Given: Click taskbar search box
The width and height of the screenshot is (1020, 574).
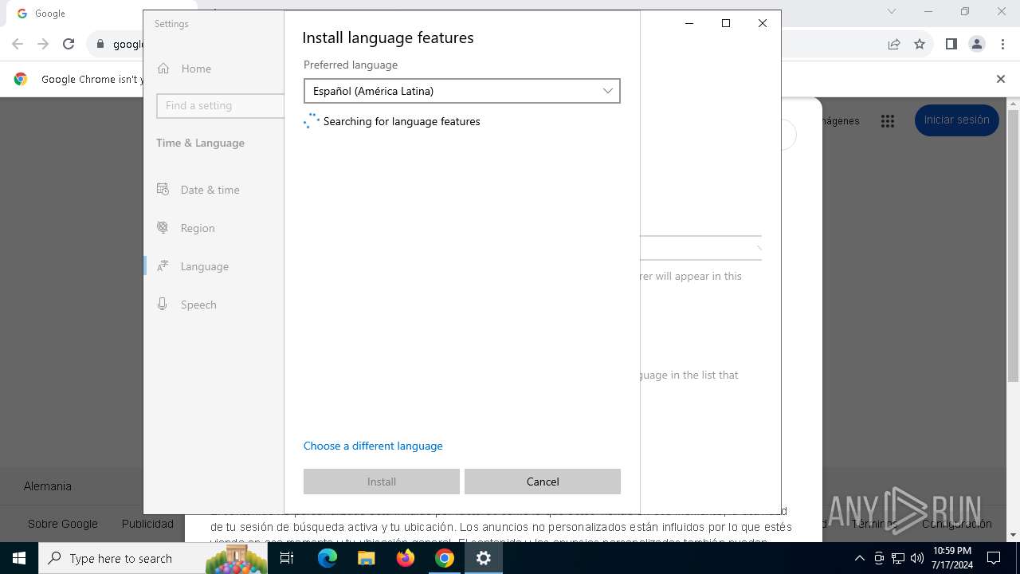Looking at the screenshot, I should point(154,558).
